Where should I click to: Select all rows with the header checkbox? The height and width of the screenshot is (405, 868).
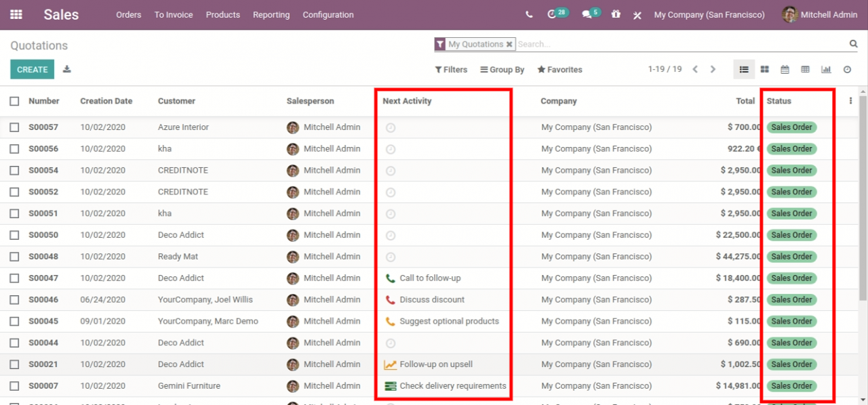click(14, 100)
